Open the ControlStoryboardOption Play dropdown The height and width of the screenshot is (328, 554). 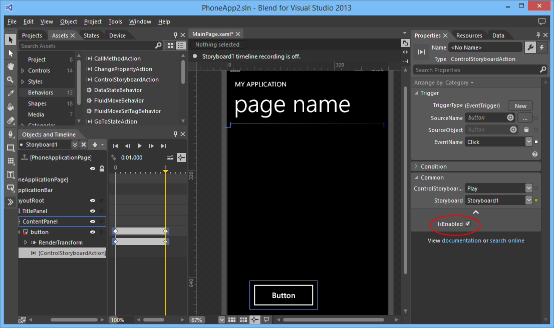[528, 188]
